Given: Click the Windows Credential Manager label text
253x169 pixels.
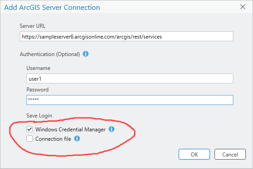Looking at the screenshot, I should point(70,130).
